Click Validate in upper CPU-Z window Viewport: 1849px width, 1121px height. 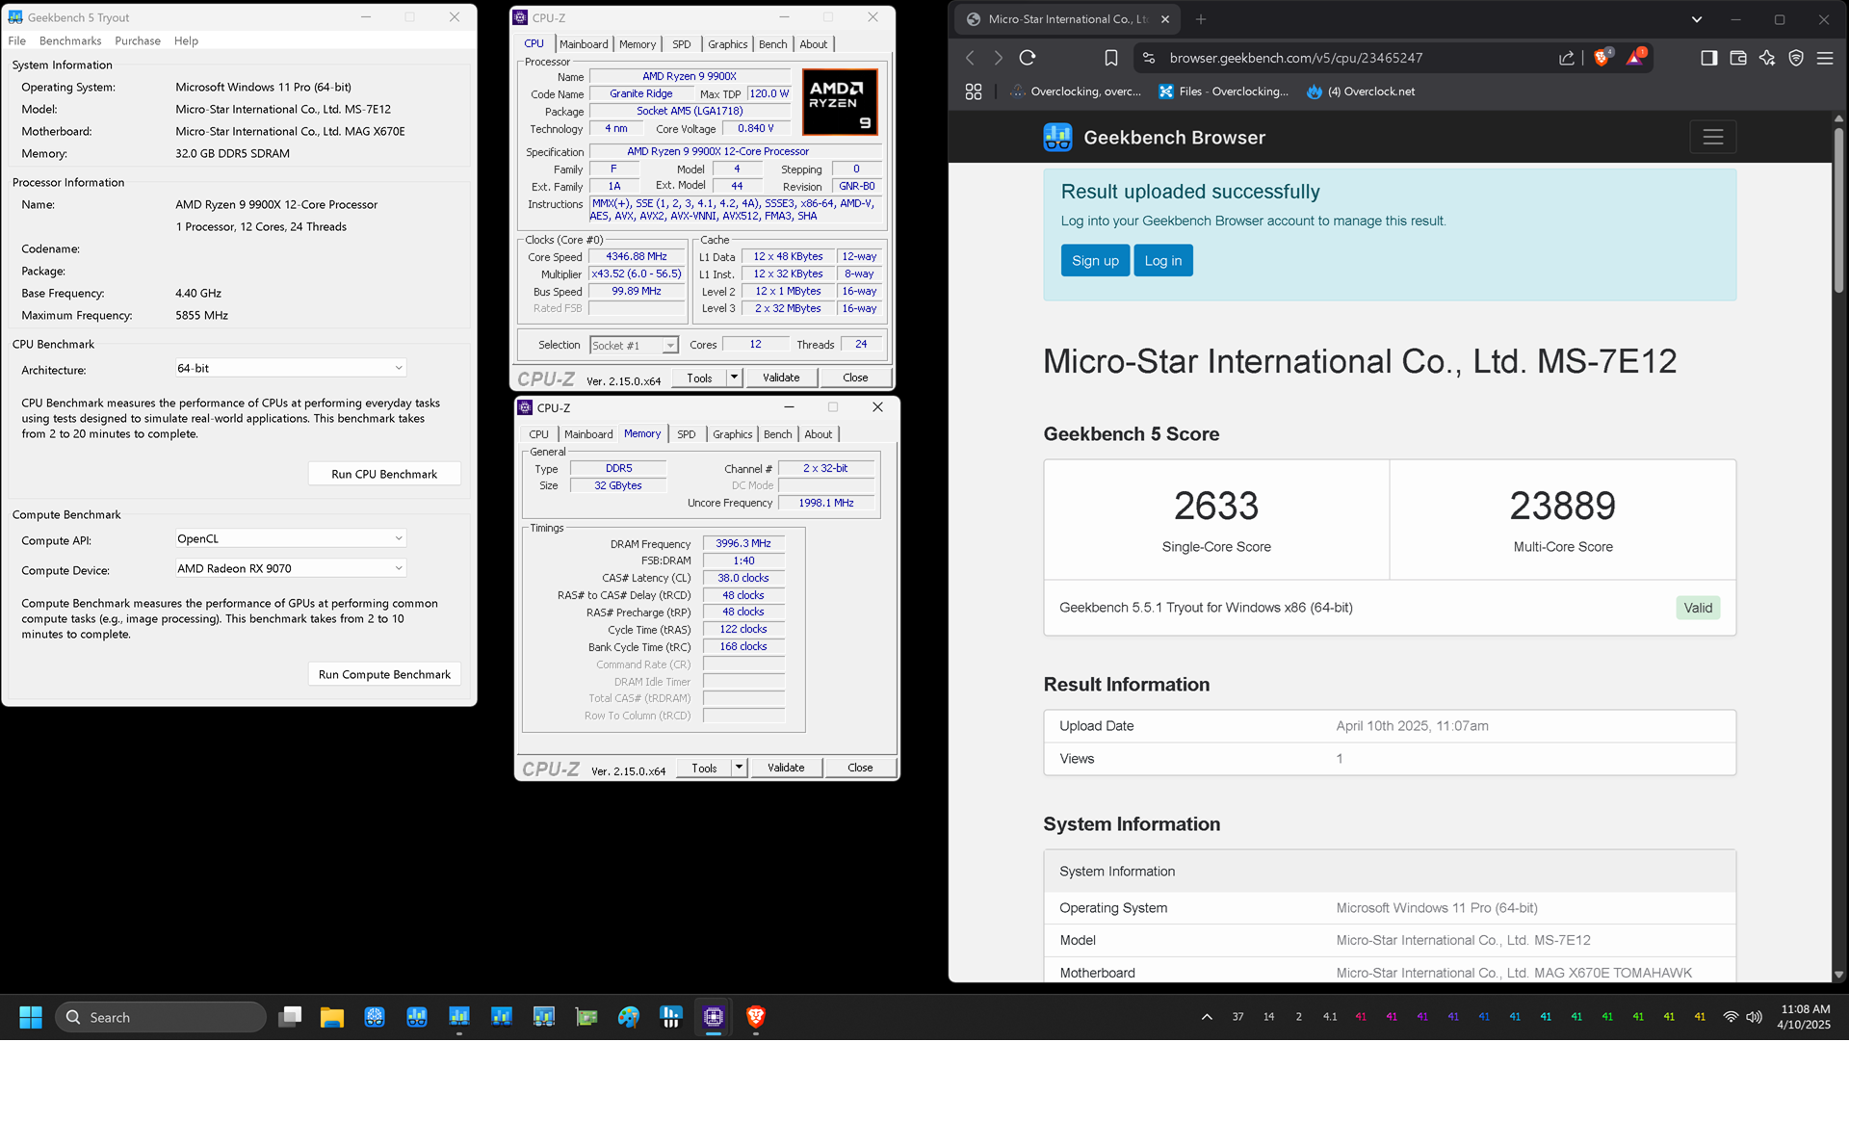[781, 378]
